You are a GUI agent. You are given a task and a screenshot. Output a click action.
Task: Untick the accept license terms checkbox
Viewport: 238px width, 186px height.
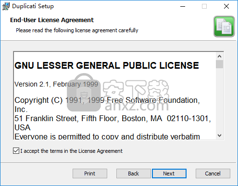(x=16, y=151)
